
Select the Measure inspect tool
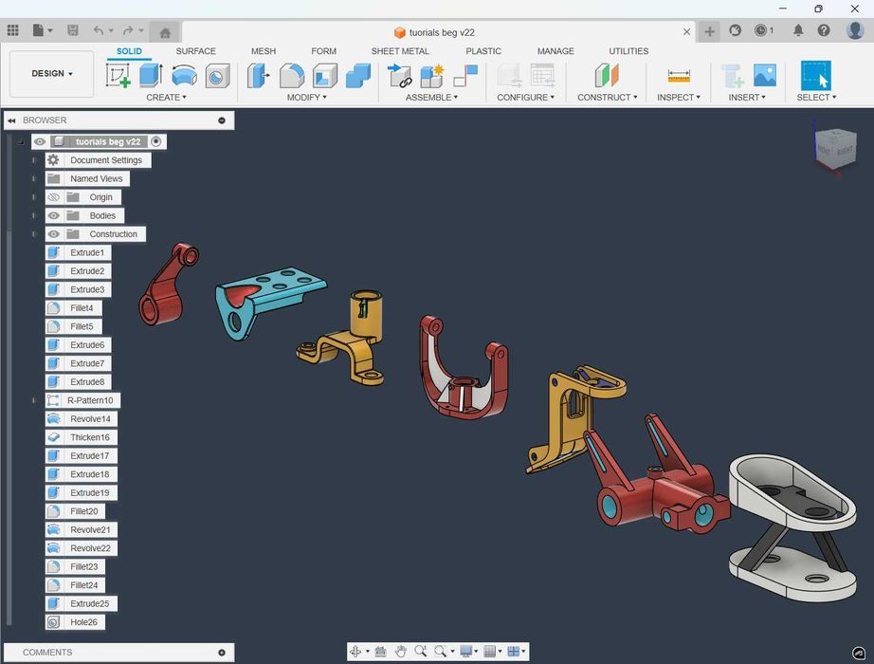679,75
